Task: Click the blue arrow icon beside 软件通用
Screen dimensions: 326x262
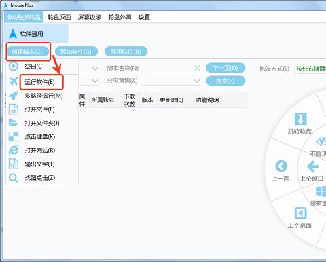Action: 13,34
